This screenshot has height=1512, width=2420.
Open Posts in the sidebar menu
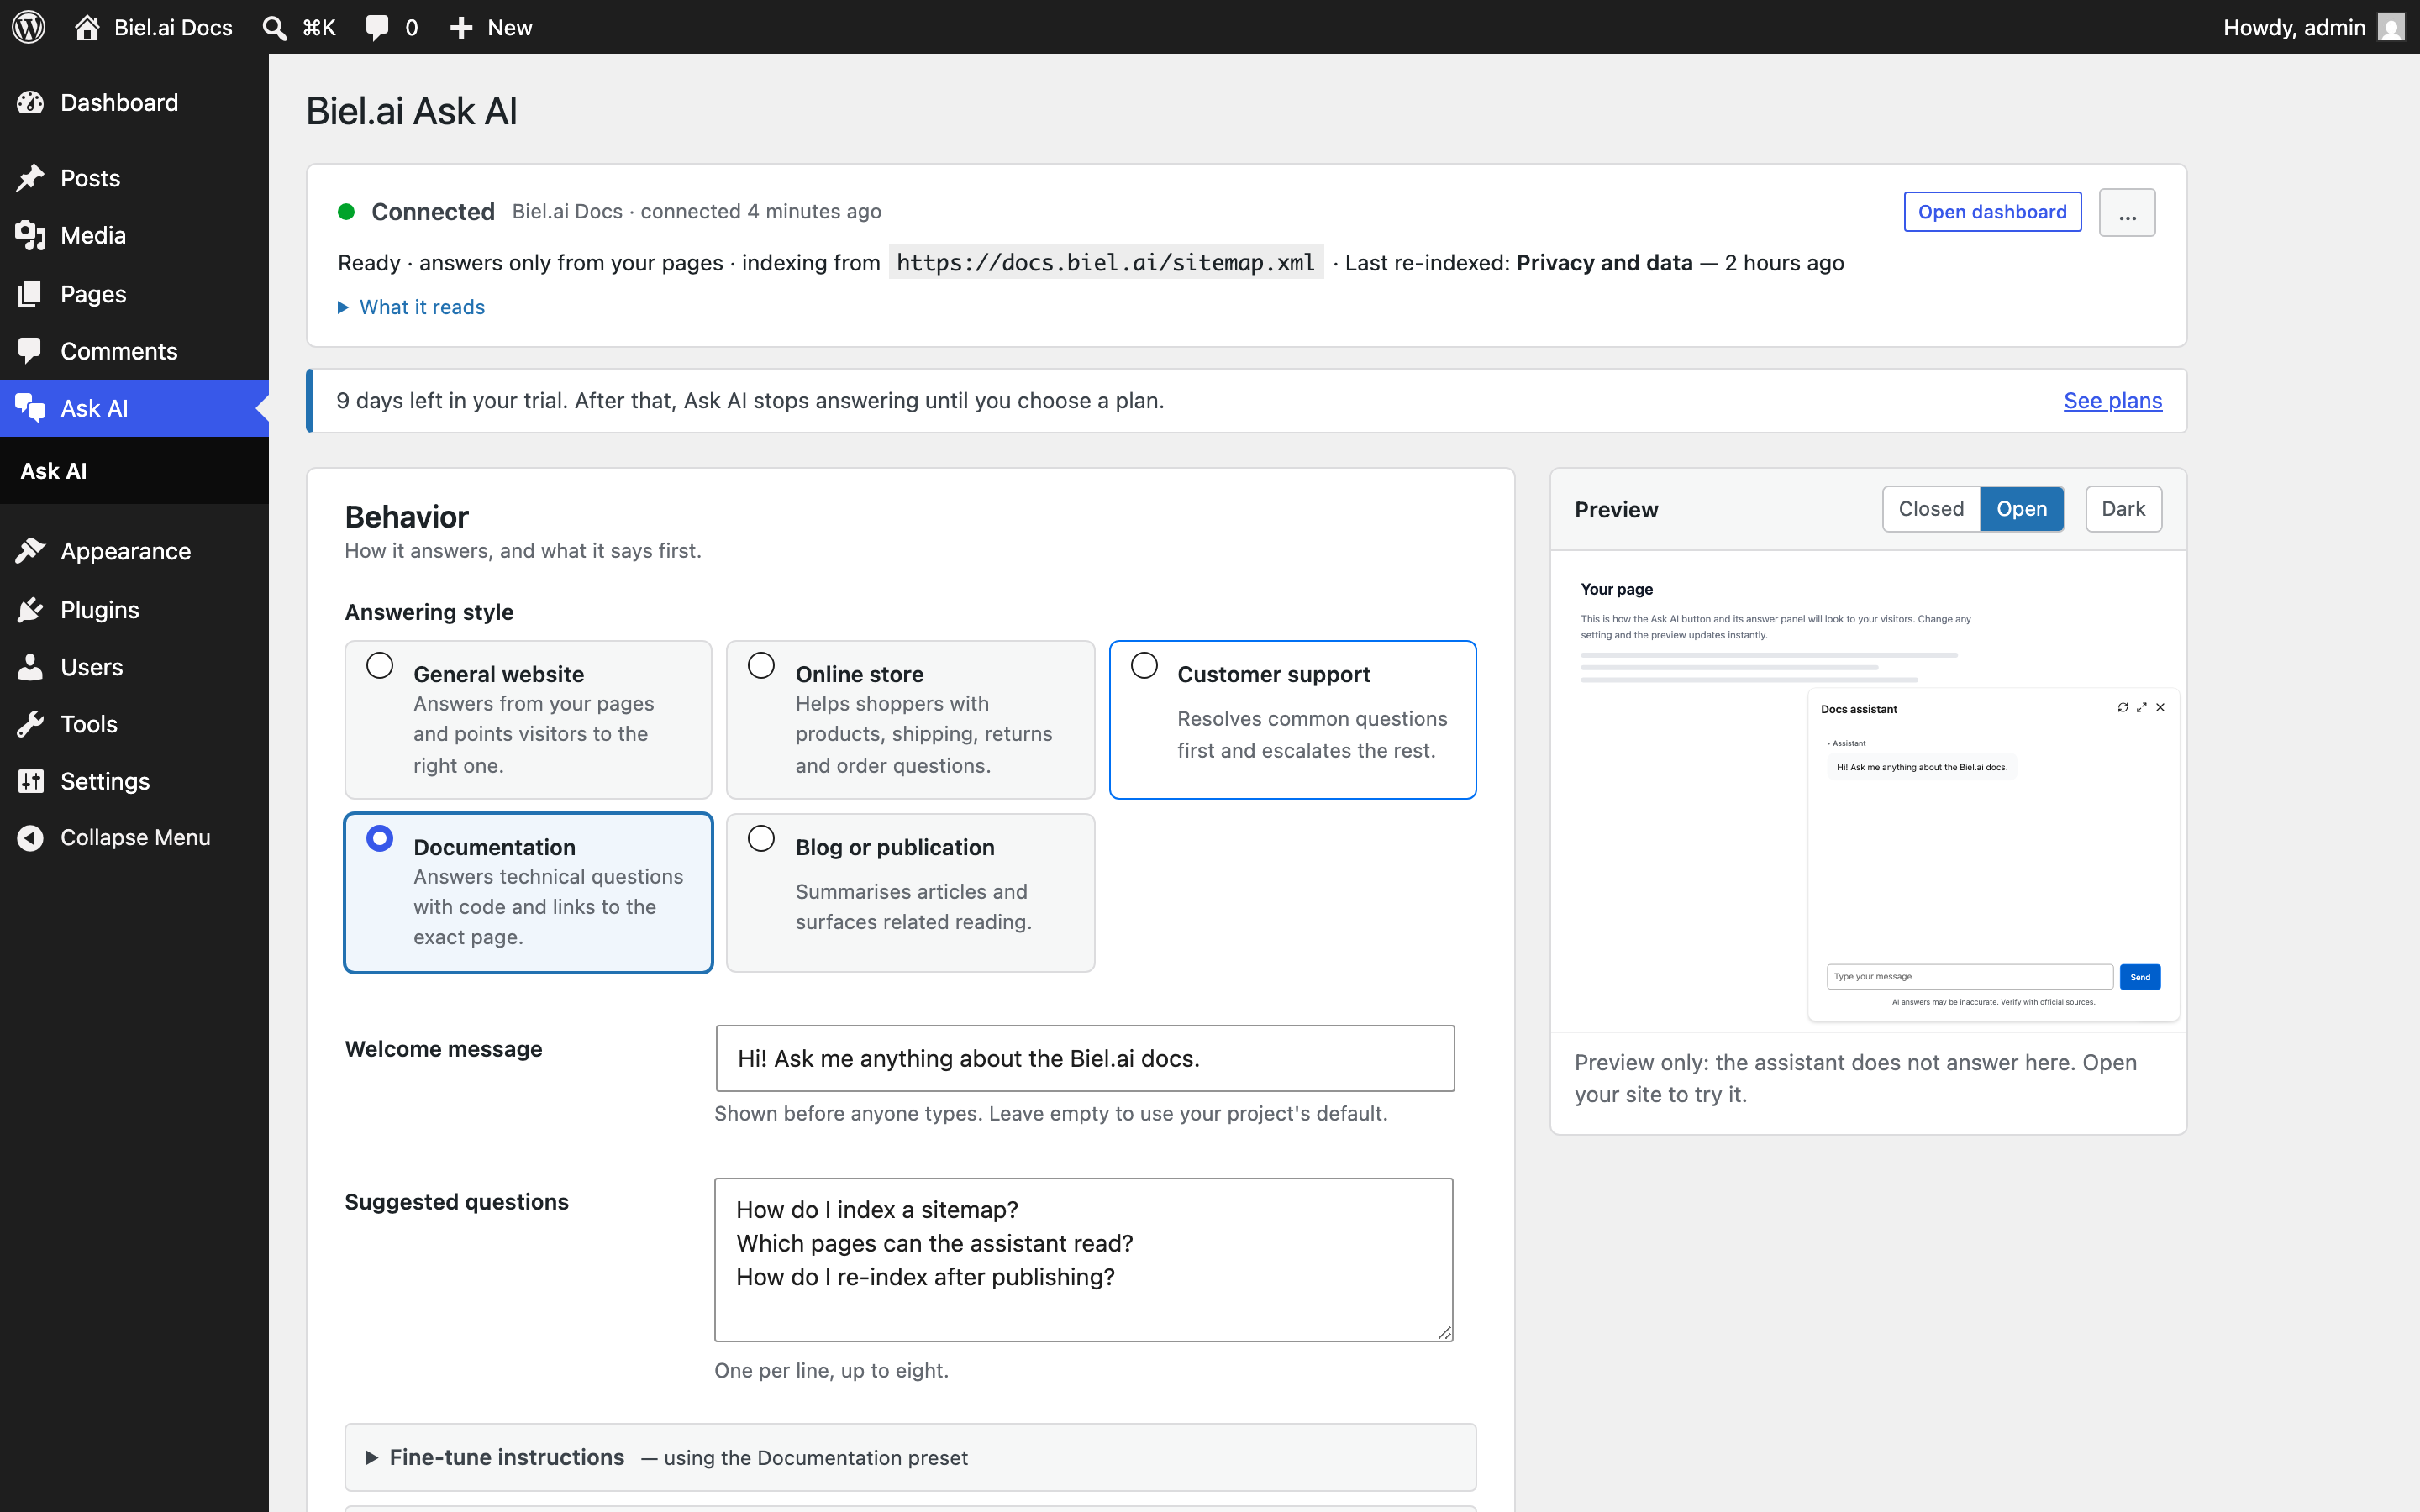pyautogui.click(x=134, y=178)
